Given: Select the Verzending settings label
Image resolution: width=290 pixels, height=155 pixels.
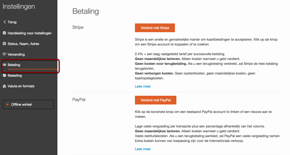Looking at the screenshot, I should 16,54.
